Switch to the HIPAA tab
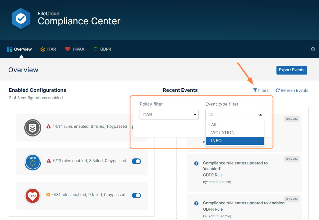This screenshot has width=319, height=220. click(74, 49)
